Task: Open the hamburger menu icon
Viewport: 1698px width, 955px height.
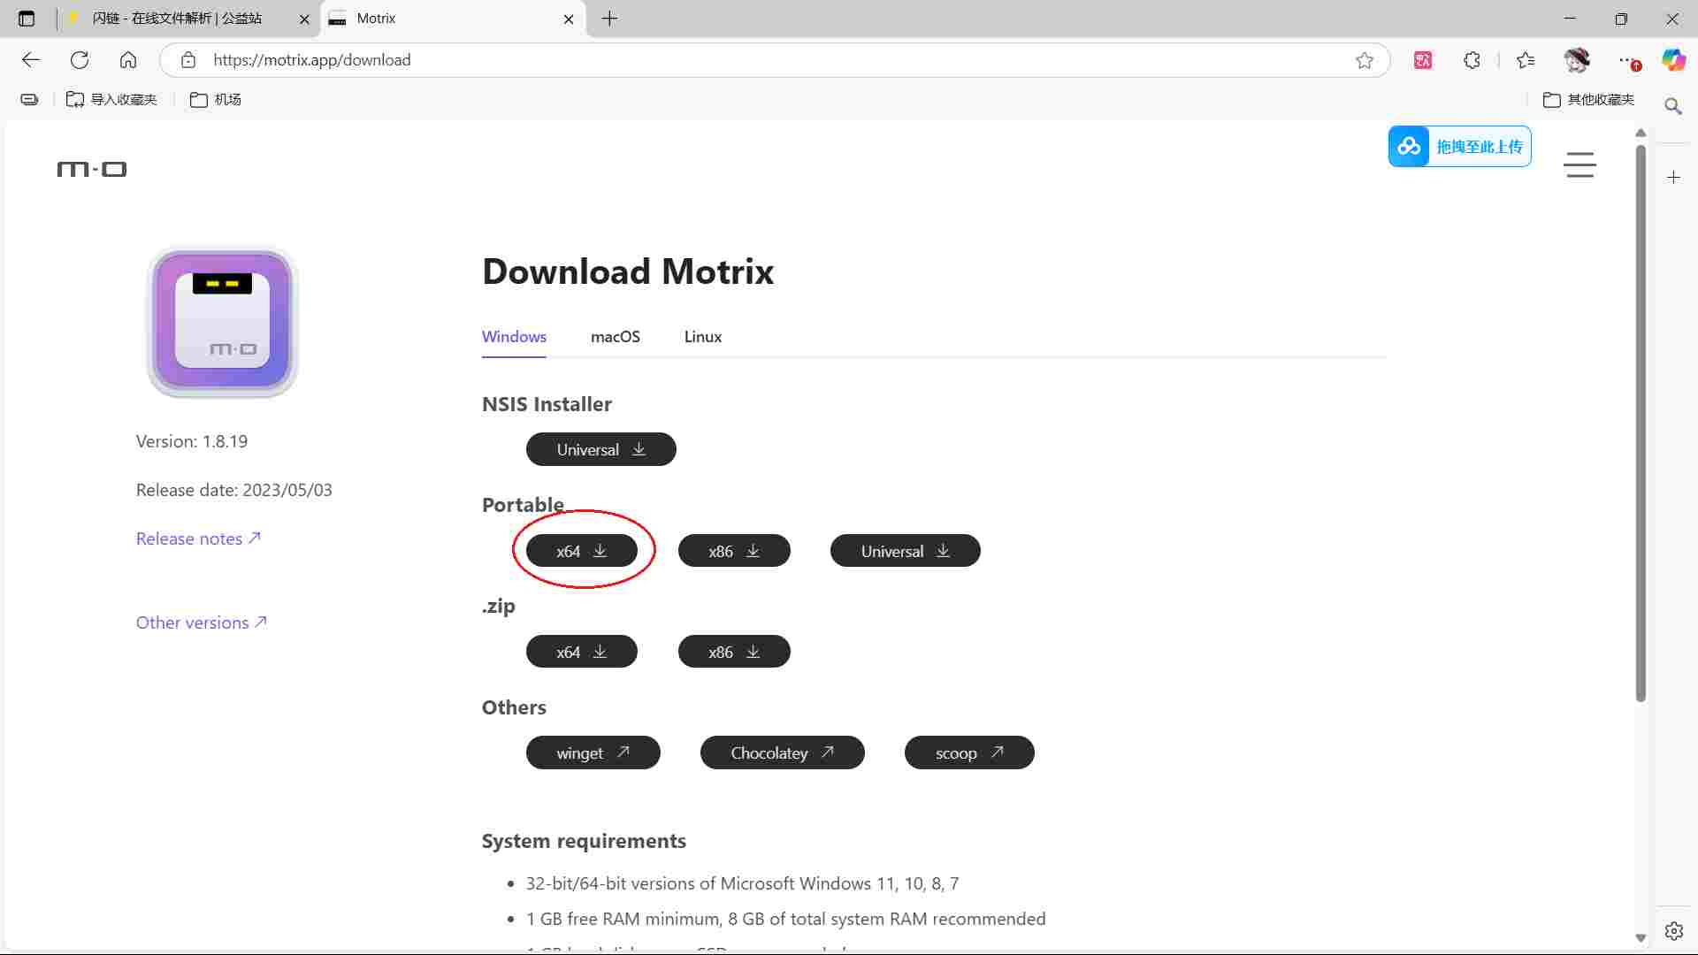Action: tap(1579, 164)
